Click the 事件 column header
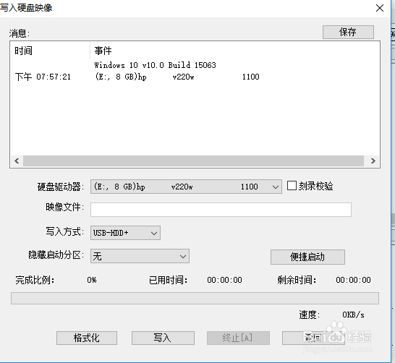This screenshot has width=395, height=363. [x=234, y=51]
